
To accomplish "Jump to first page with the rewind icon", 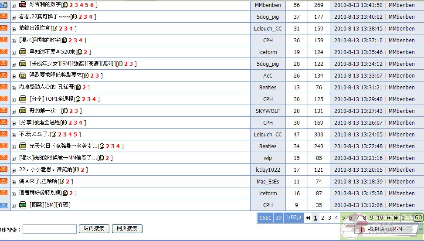I will pyautogui.click(x=308, y=218).
